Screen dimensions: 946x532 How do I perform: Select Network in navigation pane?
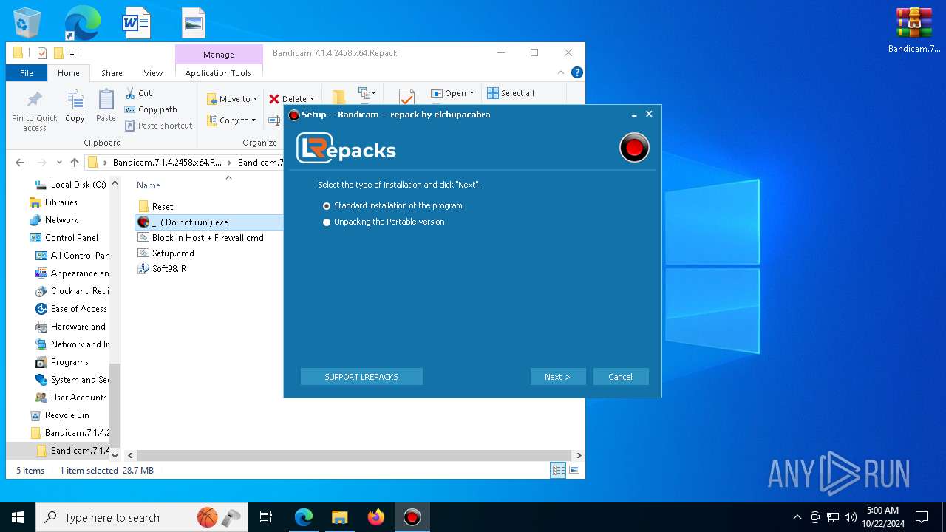(x=53, y=220)
